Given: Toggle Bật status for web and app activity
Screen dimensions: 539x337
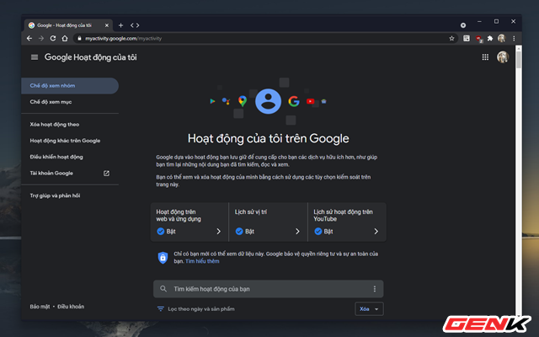Looking at the screenshot, I should (166, 232).
